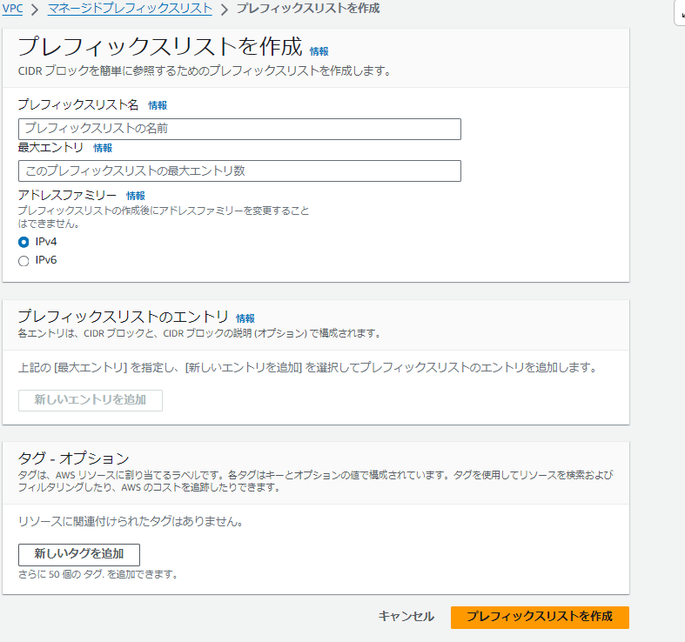This screenshot has height=642, width=685.
Task: Click キャンセル to discard
Action: pyautogui.click(x=406, y=617)
